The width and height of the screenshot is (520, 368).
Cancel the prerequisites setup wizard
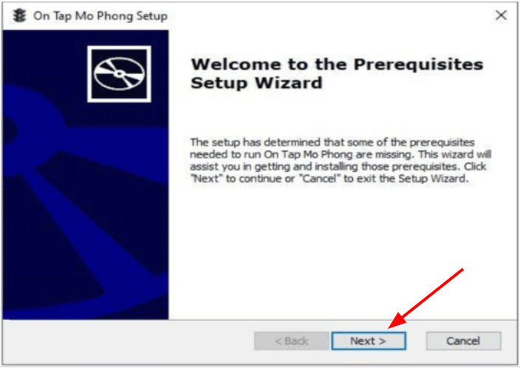(x=463, y=341)
